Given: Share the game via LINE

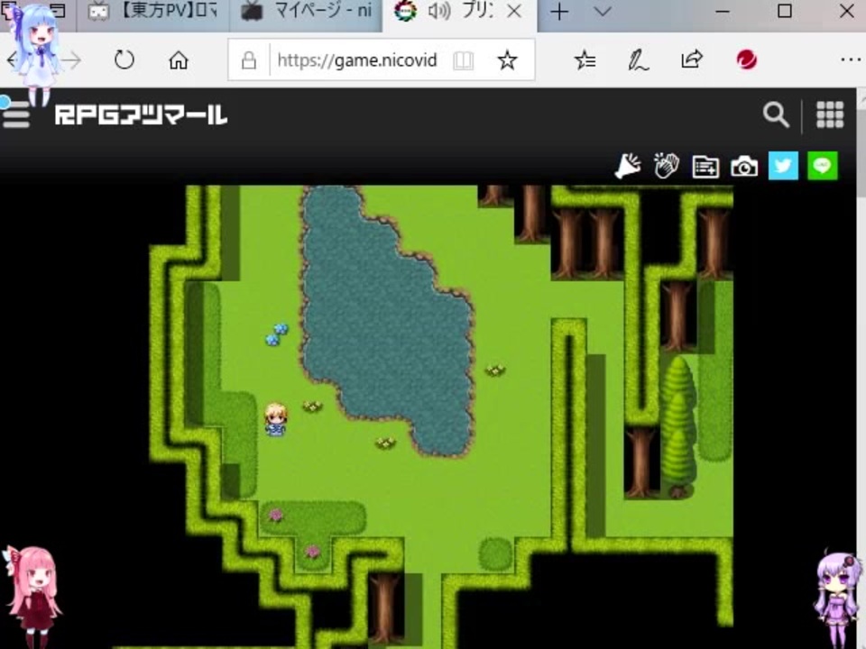Looking at the screenshot, I should tap(823, 166).
